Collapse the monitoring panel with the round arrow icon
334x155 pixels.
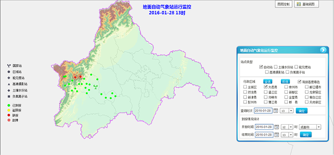pos(323,50)
